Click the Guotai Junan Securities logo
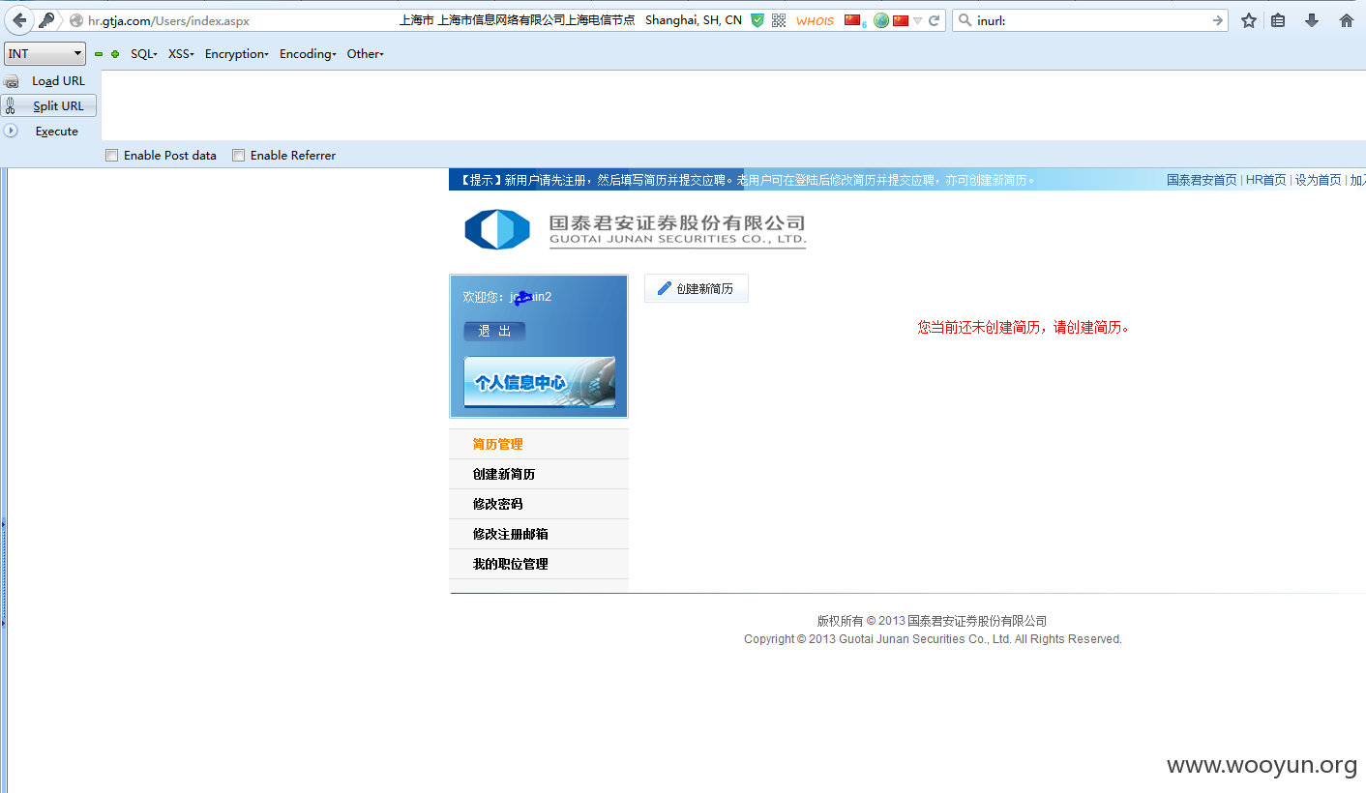Viewport: 1366px width, 793px height. click(x=635, y=229)
